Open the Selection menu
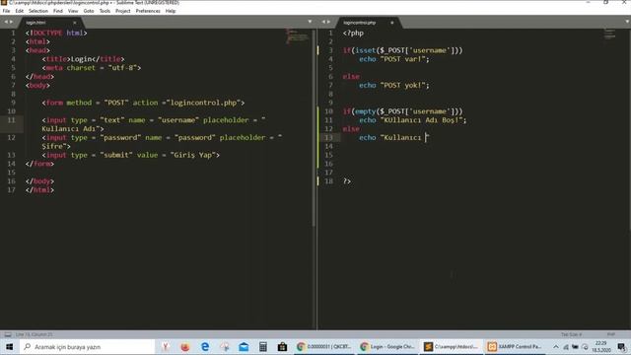The width and height of the screenshot is (631, 355). [38, 11]
